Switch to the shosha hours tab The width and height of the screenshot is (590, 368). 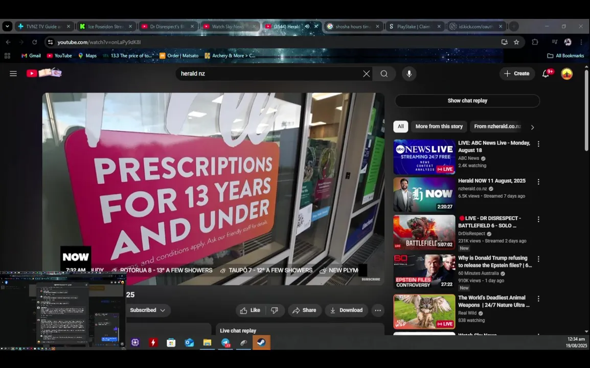coord(353,27)
